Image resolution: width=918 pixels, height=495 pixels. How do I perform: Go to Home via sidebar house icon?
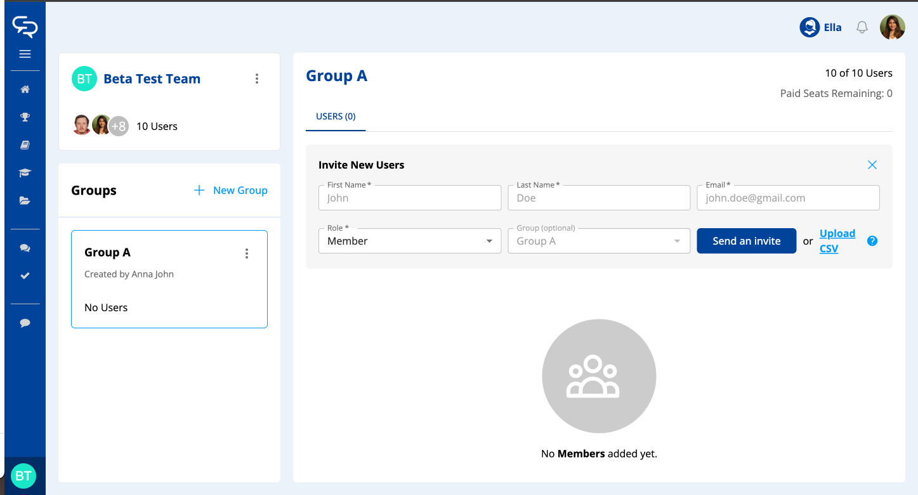25,89
